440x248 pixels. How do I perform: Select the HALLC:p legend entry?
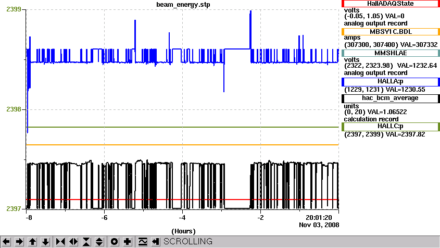391,127
